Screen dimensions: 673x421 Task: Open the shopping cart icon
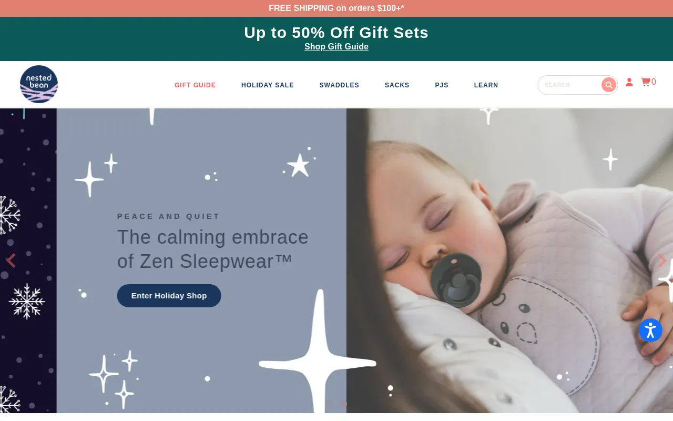[x=648, y=82]
